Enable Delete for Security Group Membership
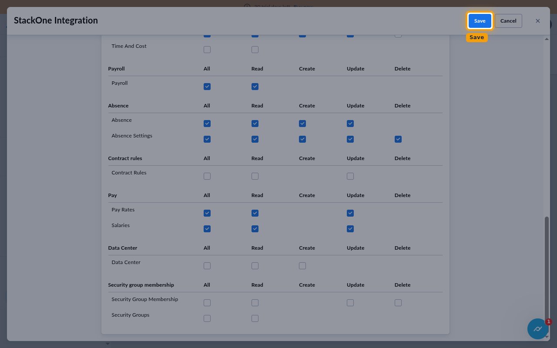Screen dimensions: 557x348 click(x=398, y=303)
